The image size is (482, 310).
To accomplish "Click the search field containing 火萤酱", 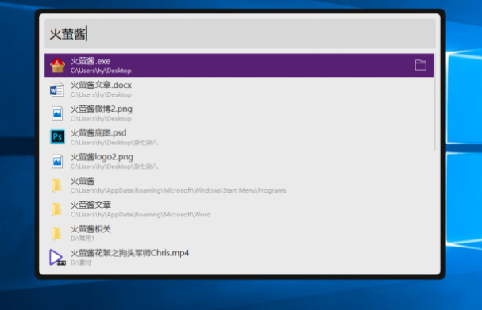I will [x=240, y=34].
